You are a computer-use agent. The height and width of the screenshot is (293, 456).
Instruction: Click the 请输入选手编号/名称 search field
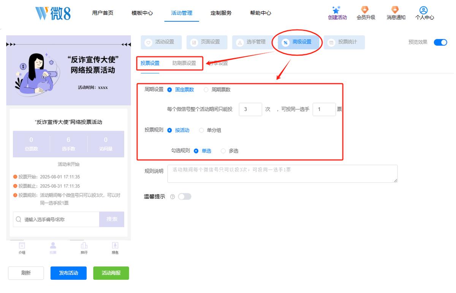(56, 219)
